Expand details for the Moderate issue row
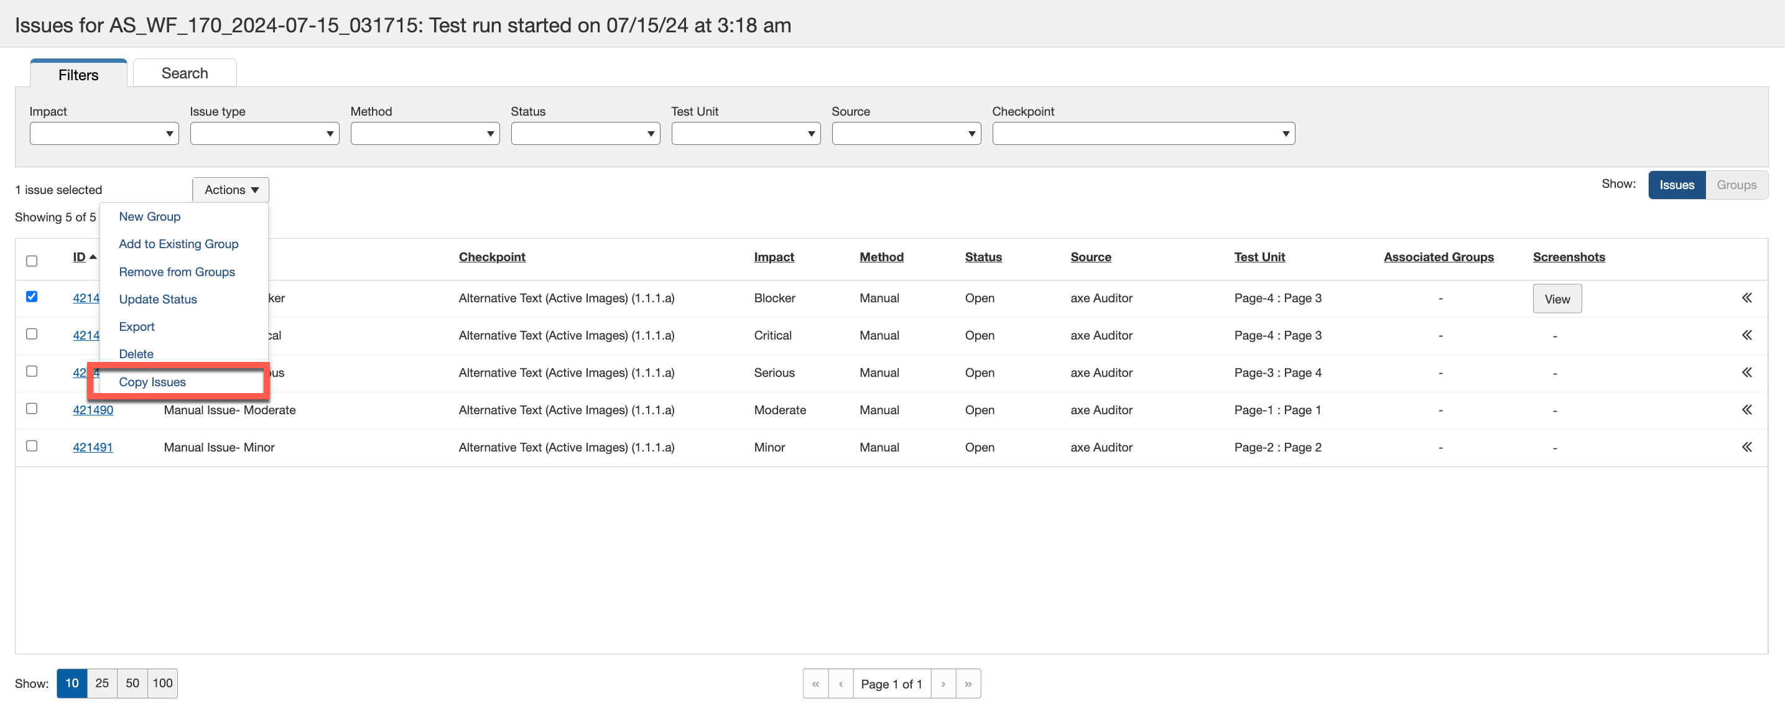The height and width of the screenshot is (709, 1785). (x=1746, y=410)
